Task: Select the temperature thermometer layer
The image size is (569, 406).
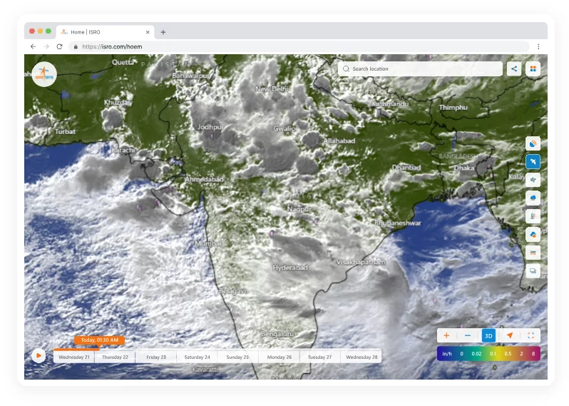Action: point(533,216)
